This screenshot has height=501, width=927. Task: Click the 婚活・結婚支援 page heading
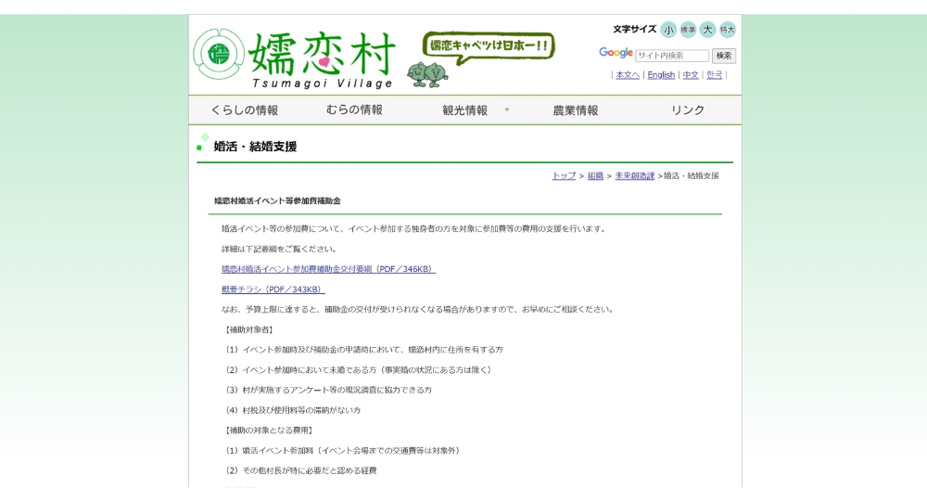coord(255,147)
